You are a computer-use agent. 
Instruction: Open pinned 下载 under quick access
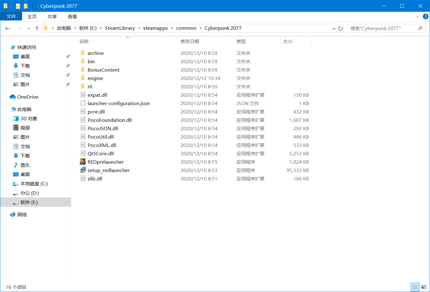(25, 66)
